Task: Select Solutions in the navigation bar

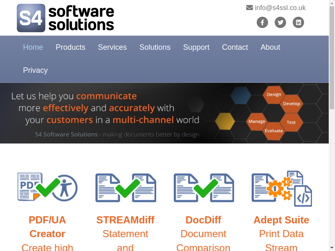Action: pyautogui.click(x=155, y=47)
